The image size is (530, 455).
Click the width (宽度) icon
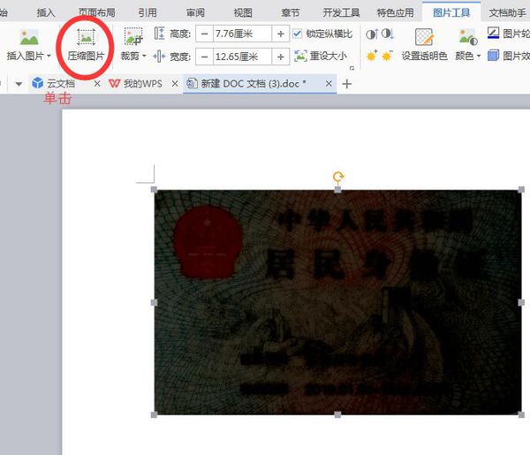point(159,57)
